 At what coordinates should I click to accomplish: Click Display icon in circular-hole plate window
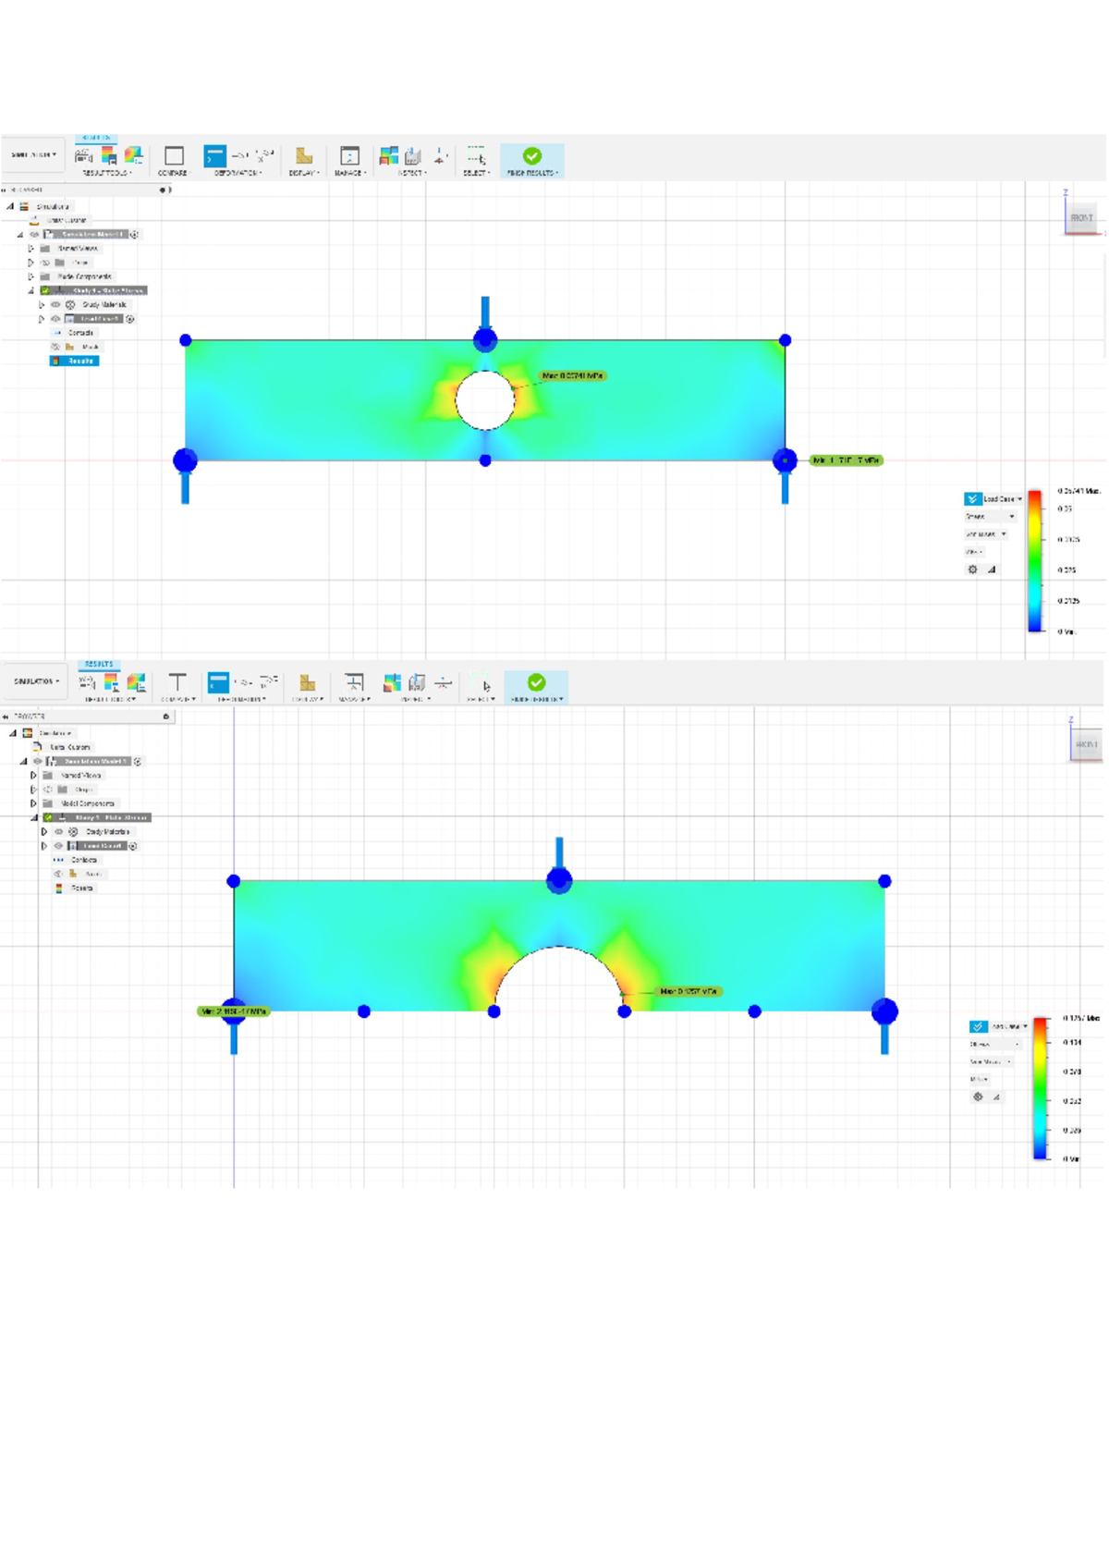tap(304, 155)
